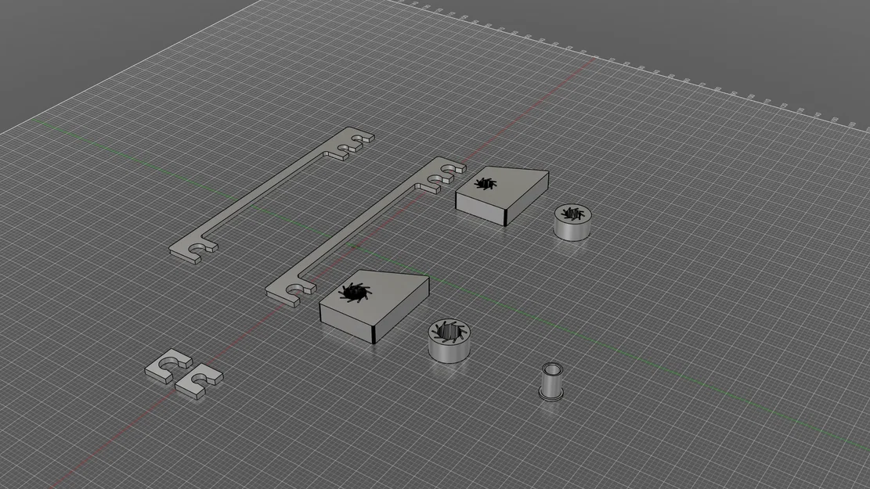870x489 pixels.
Task: Select the left small C-shaped clip
Action: (x=168, y=366)
